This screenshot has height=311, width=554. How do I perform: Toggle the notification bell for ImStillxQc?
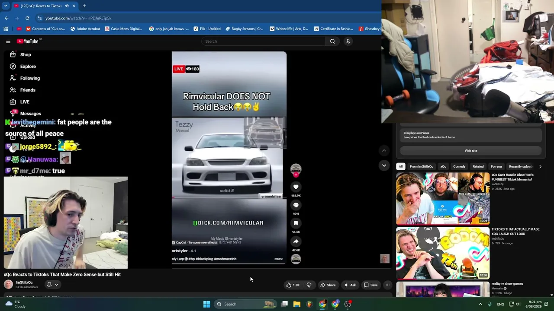tap(49, 285)
